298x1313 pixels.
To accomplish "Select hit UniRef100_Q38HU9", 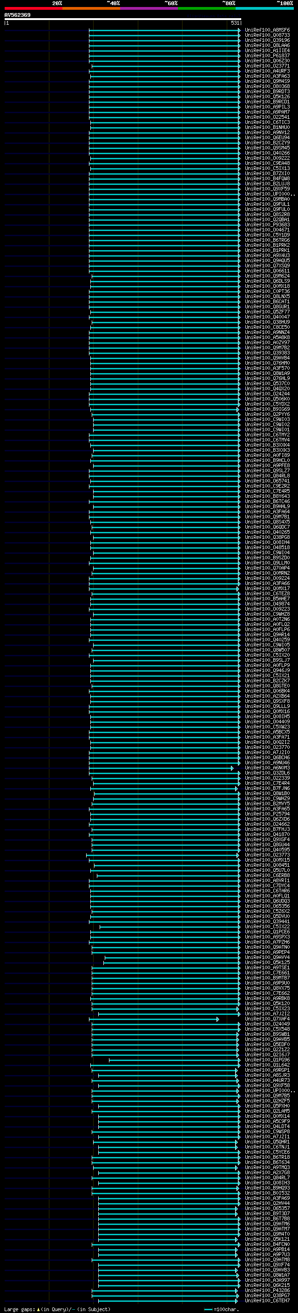I will click(x=267, y=322).
